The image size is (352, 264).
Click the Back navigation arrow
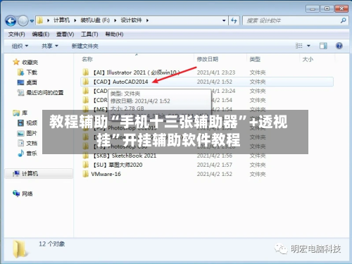[11, 21]
